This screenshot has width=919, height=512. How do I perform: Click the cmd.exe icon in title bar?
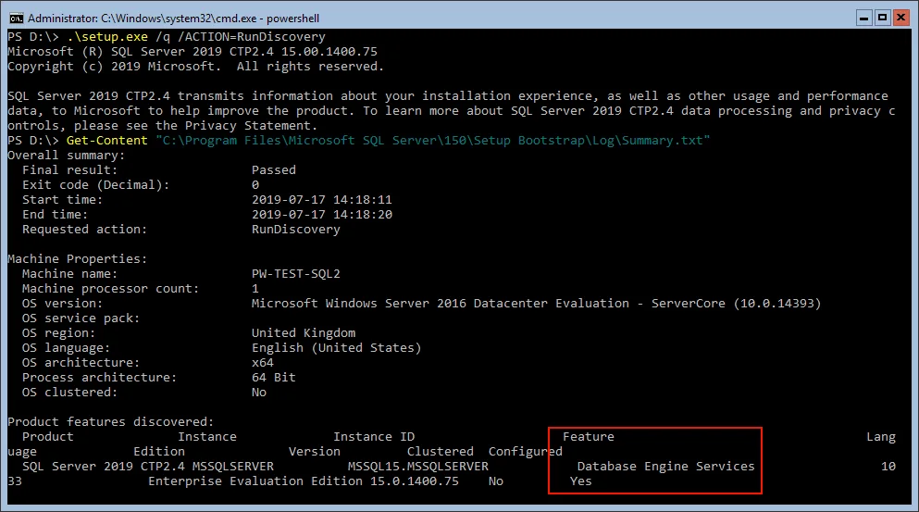[x=16, y=19]
